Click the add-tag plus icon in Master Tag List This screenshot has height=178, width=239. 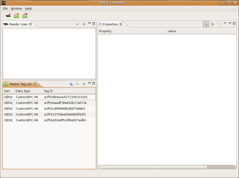tap(71, 84)
